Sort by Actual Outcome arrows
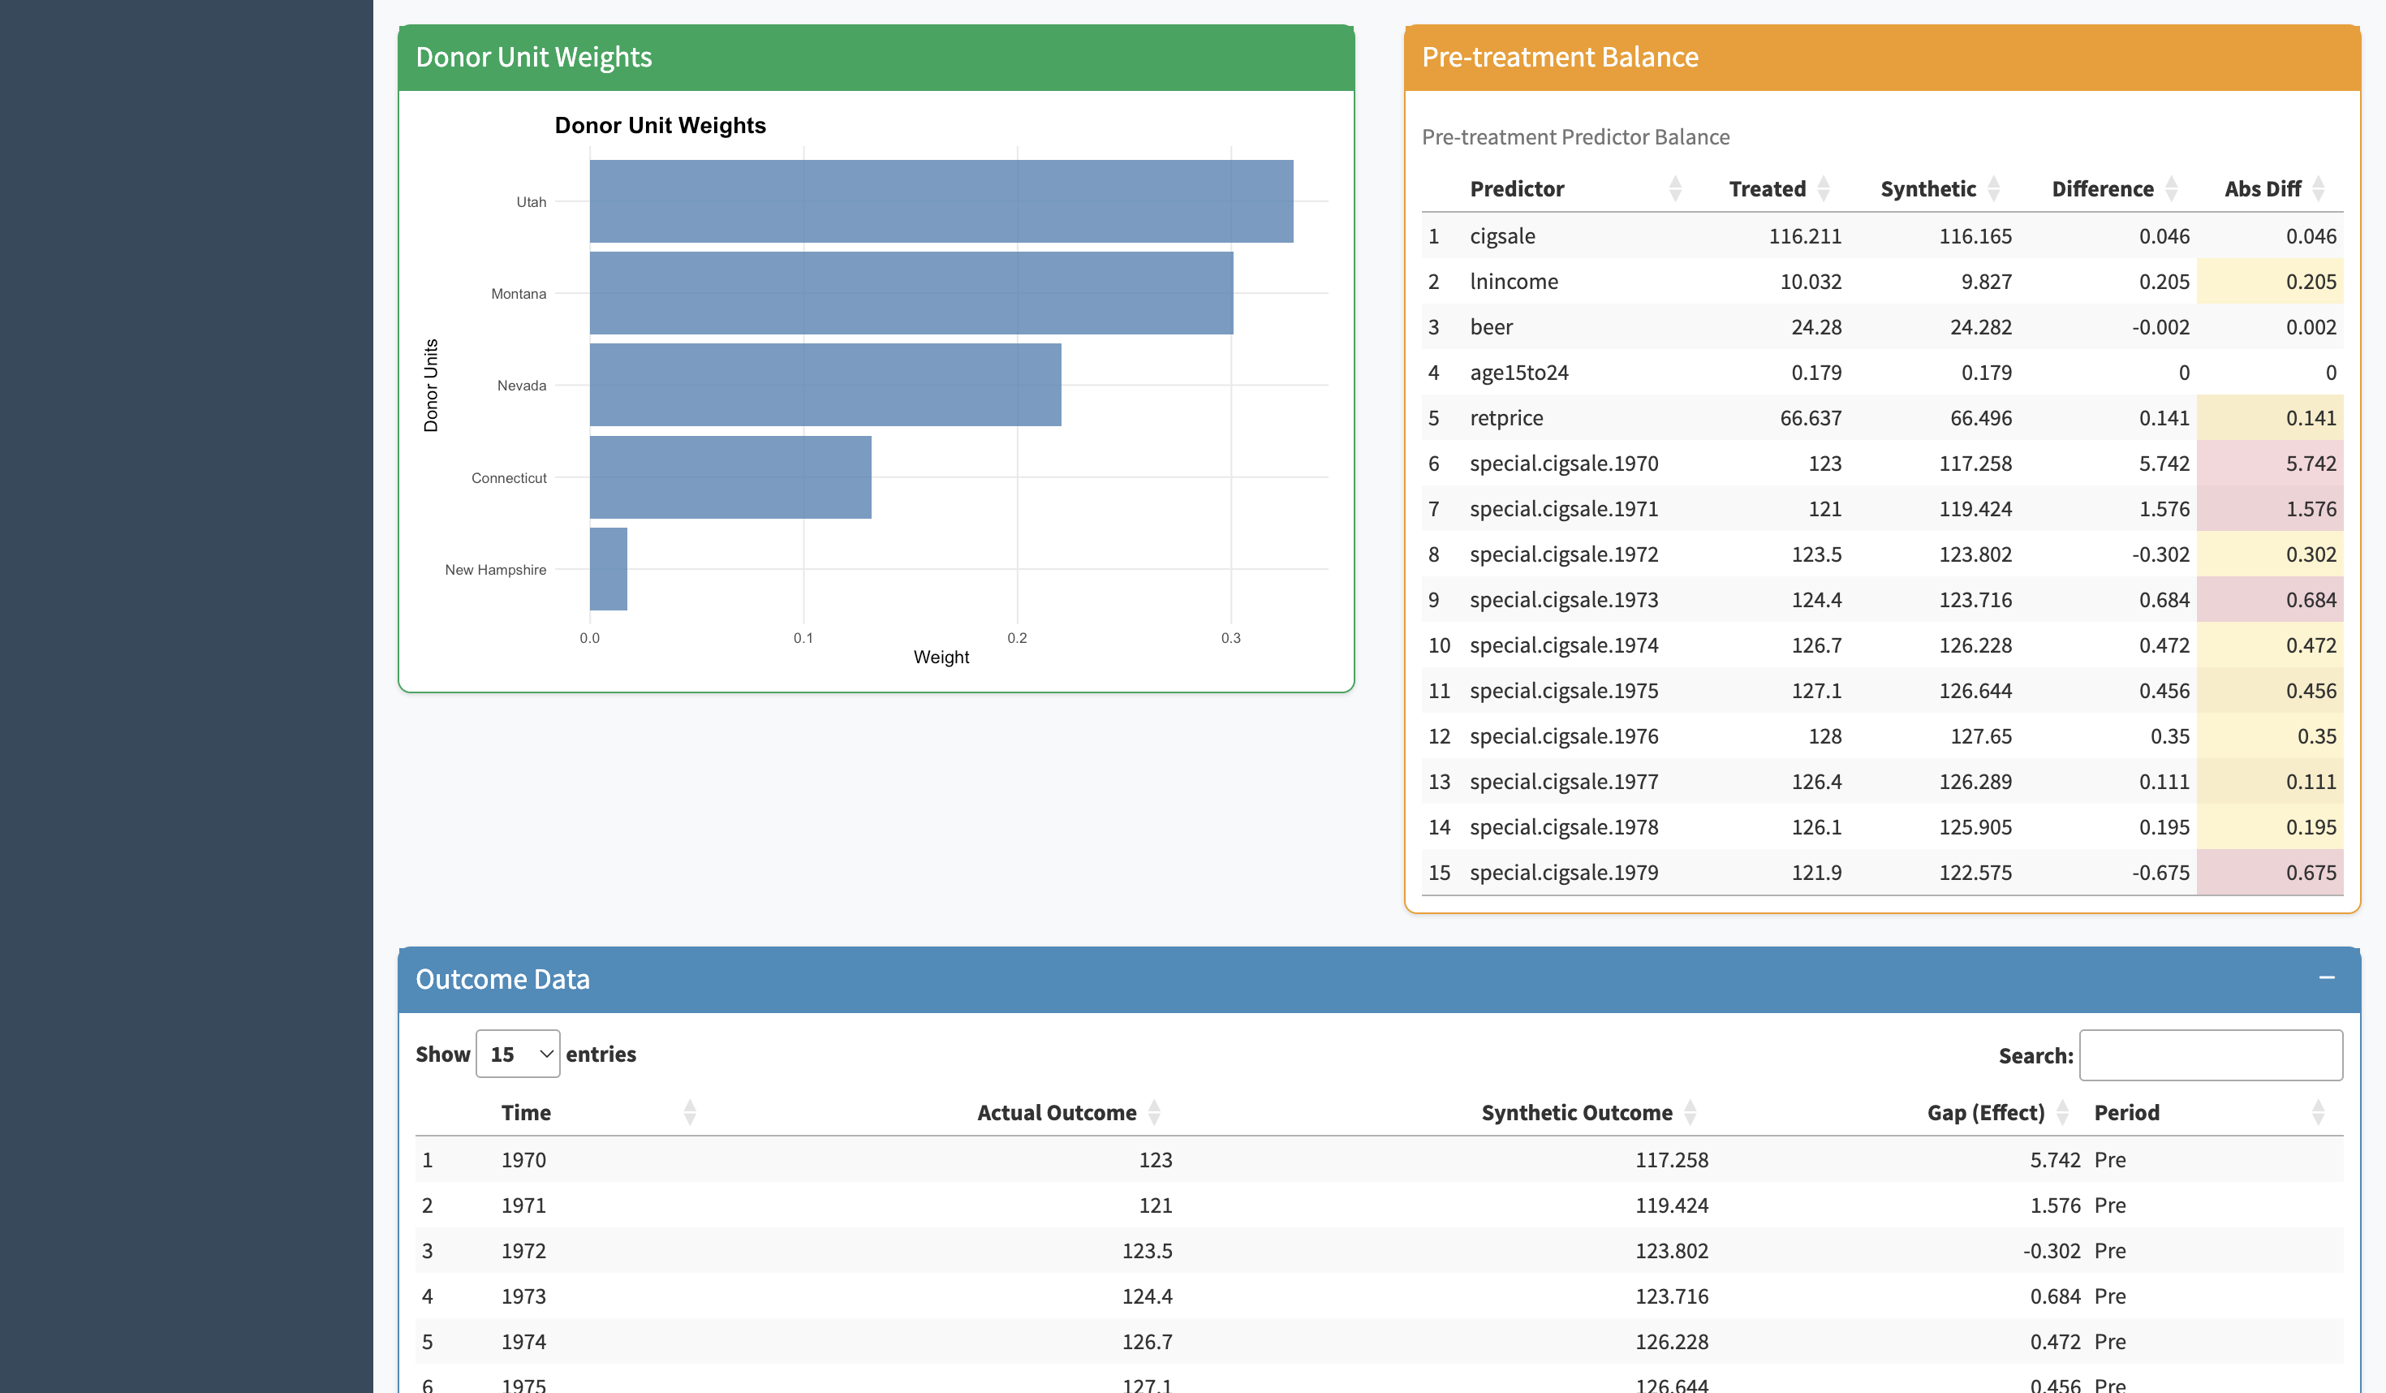This screenshot has height=1393, width=2386. (x=1153, y=1112)
